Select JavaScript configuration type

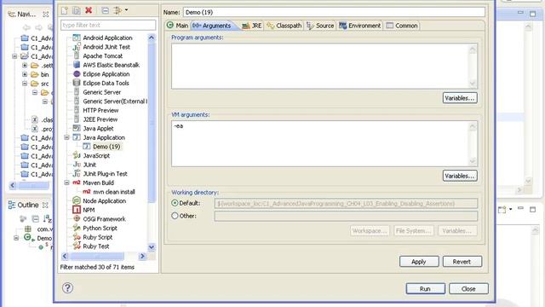pyautogui.click(x=96, y=155)
